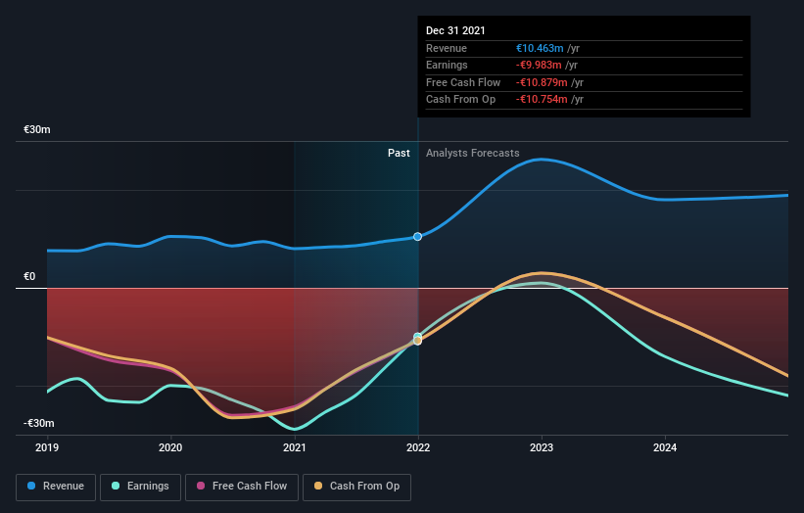Click the 2021 x-axis label
804x513 pixels.
(x=295, y=448)
